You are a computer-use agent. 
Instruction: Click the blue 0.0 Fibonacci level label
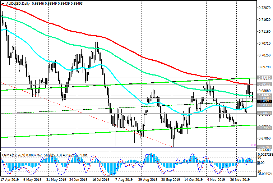[x=254, y=145]
